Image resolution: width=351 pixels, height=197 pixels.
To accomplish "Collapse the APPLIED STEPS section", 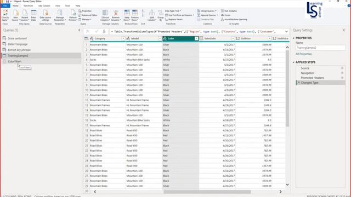I will tap(293, 62).
